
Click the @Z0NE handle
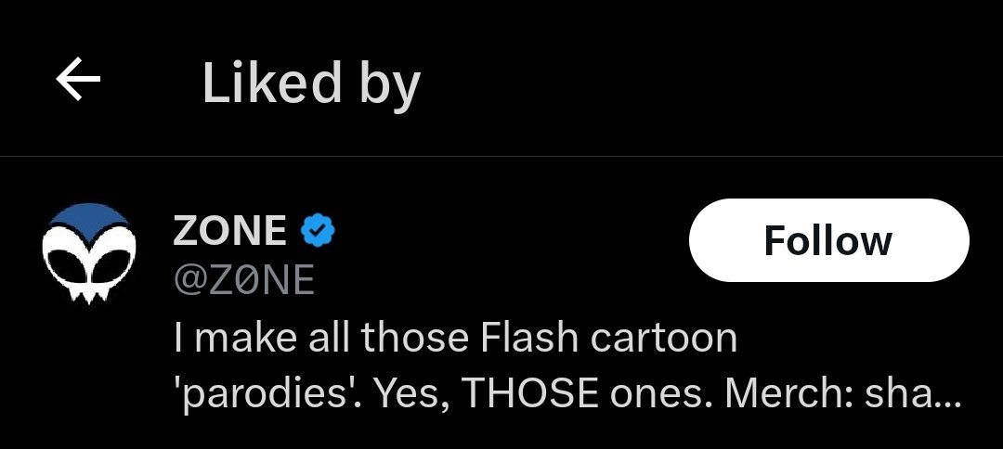coord(243,280)
